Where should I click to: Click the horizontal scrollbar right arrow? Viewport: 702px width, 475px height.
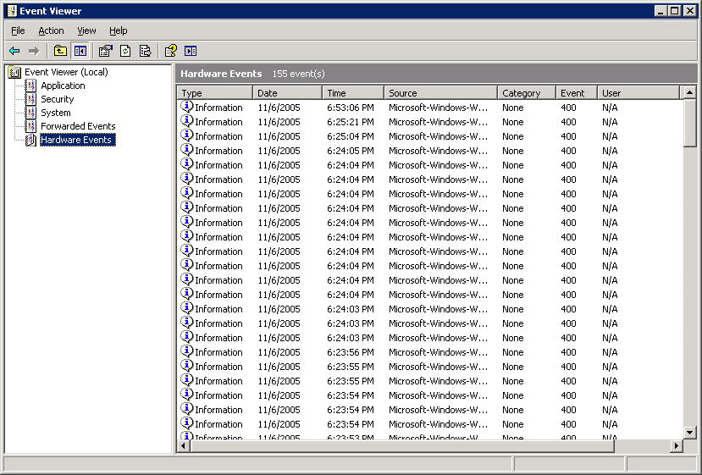click(x=677, y=446)
